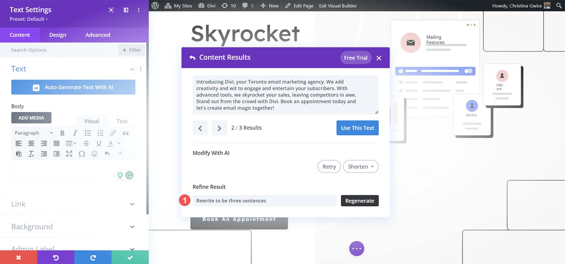The height and width of the screenshot is (264, 565).
Task: Toggle strikethrough formatting
Action: coord(86,143)
